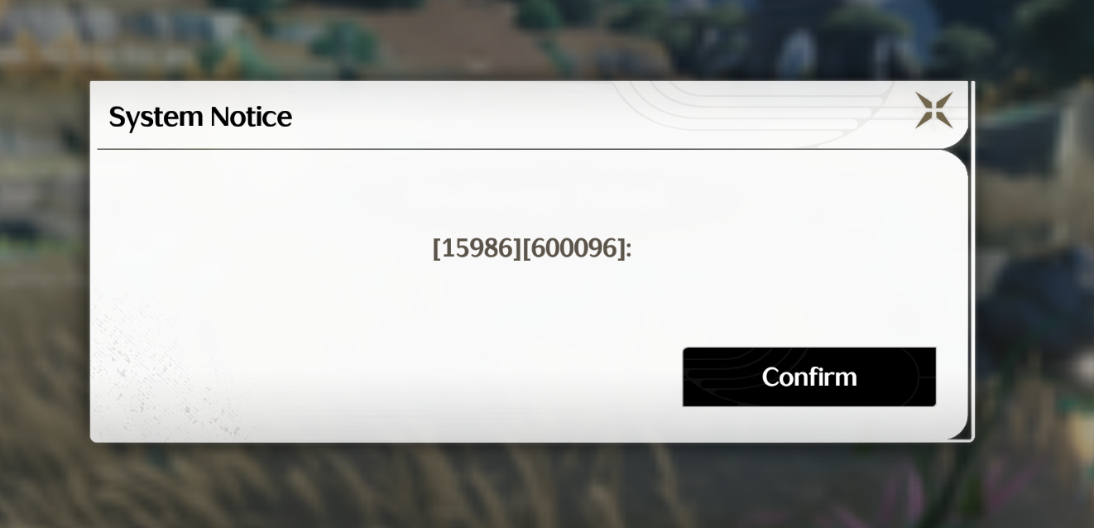This screenshot has width=1094, height=528.
Task: Click the curved line ornament in the dialog header
Action: [753, 108]
